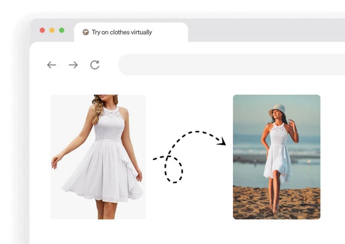
Task: Open the white dress product photo
Action: pyautogui.click(x=98, y=157)
